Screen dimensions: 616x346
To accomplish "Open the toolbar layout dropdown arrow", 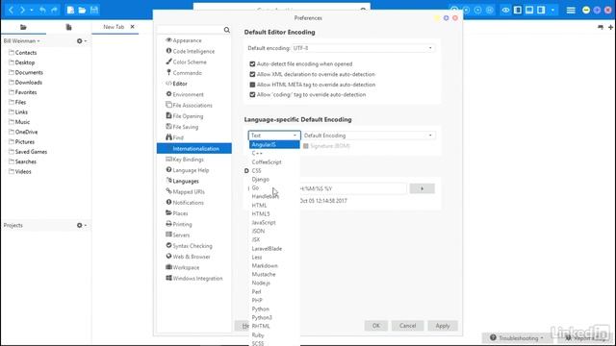I will pyautogui.click(x=552, y=10).
